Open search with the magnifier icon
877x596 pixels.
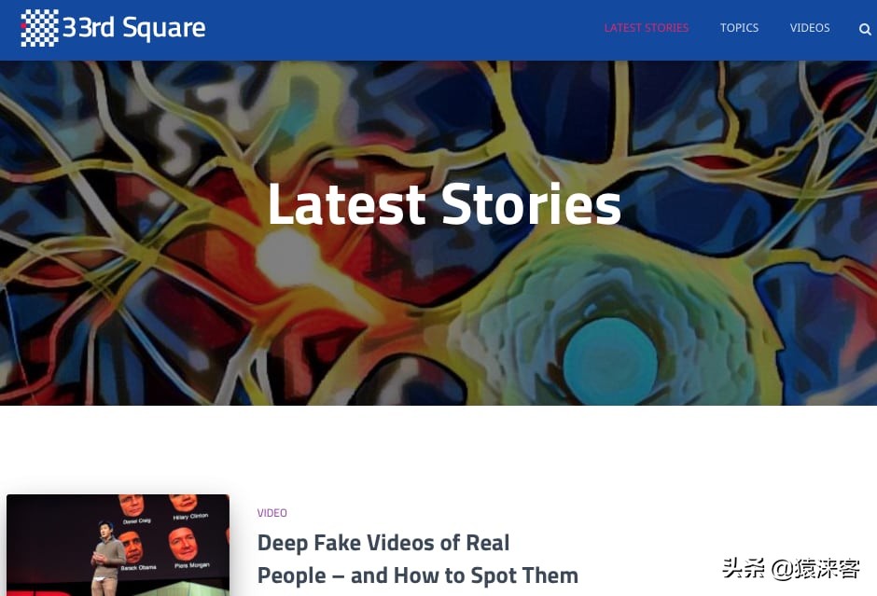(865, 29)
